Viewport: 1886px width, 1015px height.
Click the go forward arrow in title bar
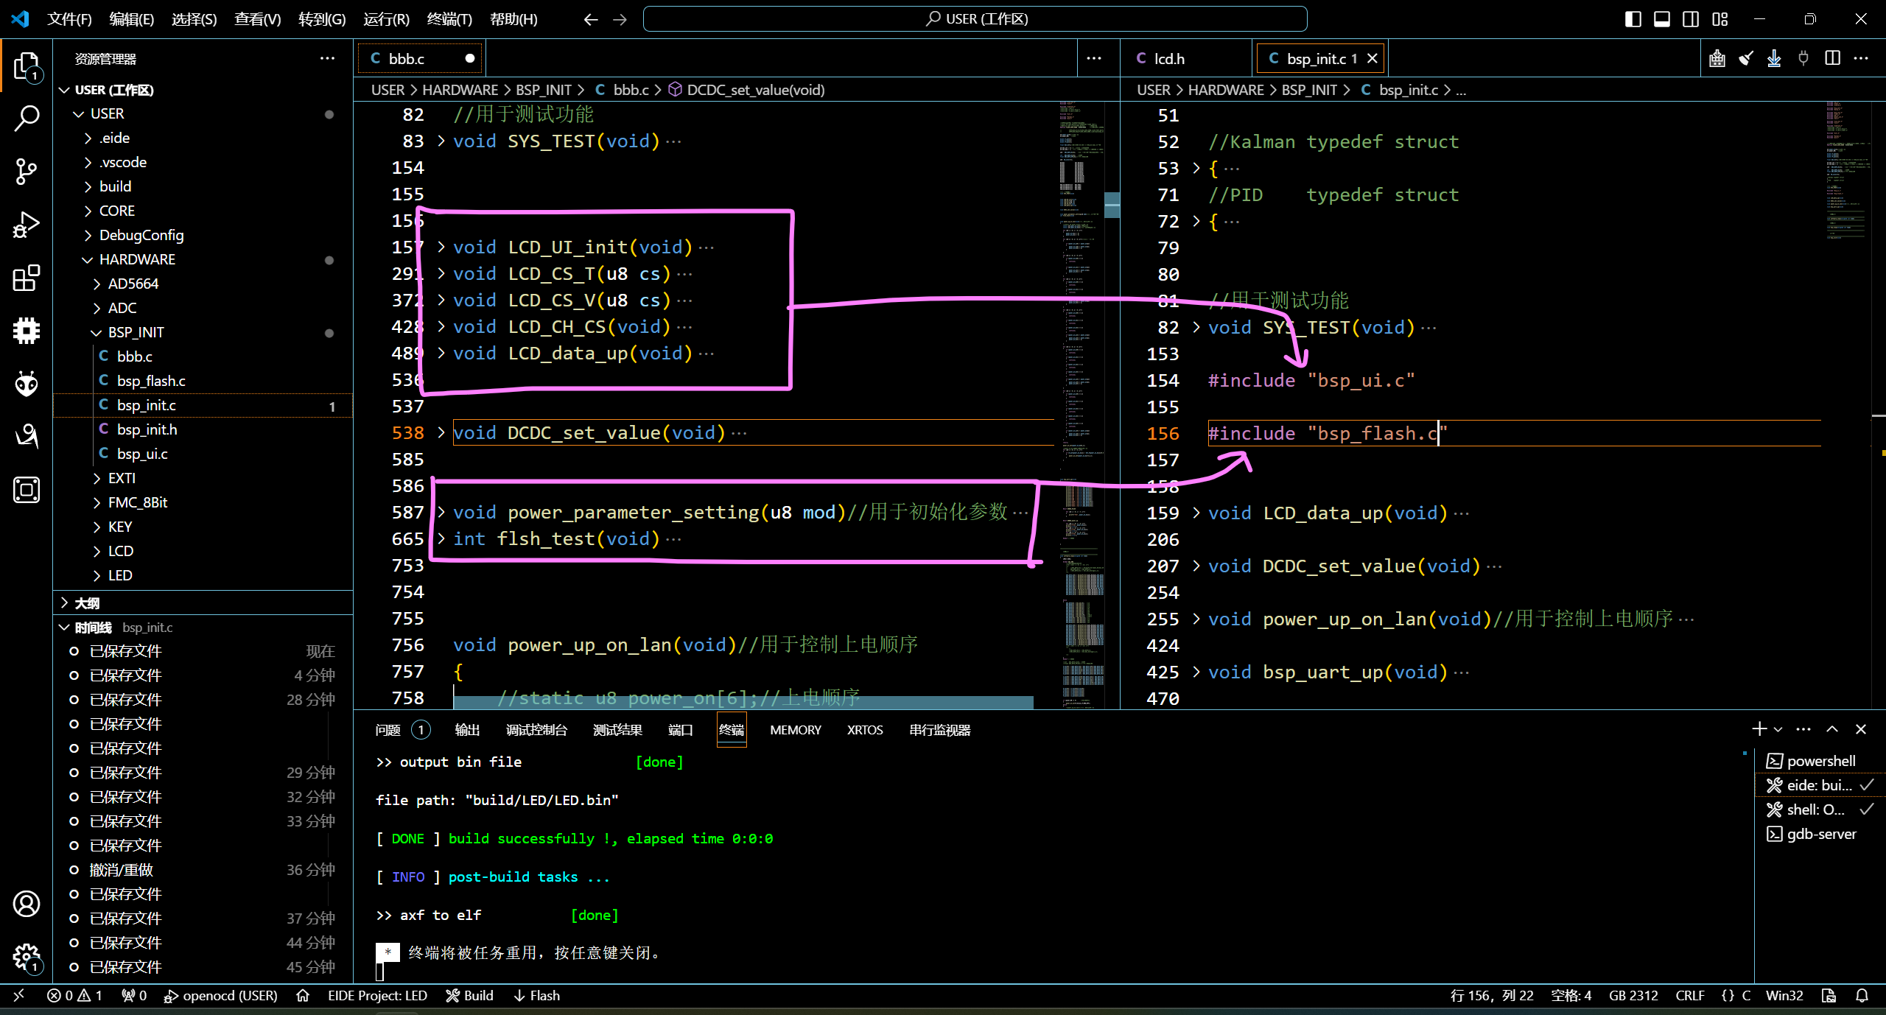[x=620, y=19]
